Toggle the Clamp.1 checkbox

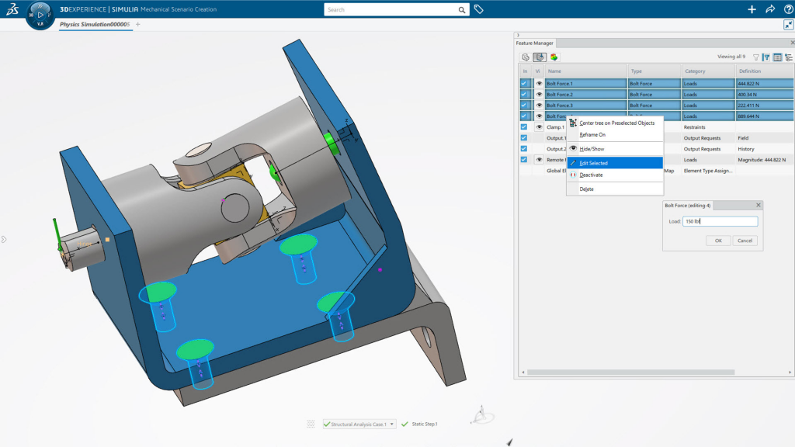524,127
